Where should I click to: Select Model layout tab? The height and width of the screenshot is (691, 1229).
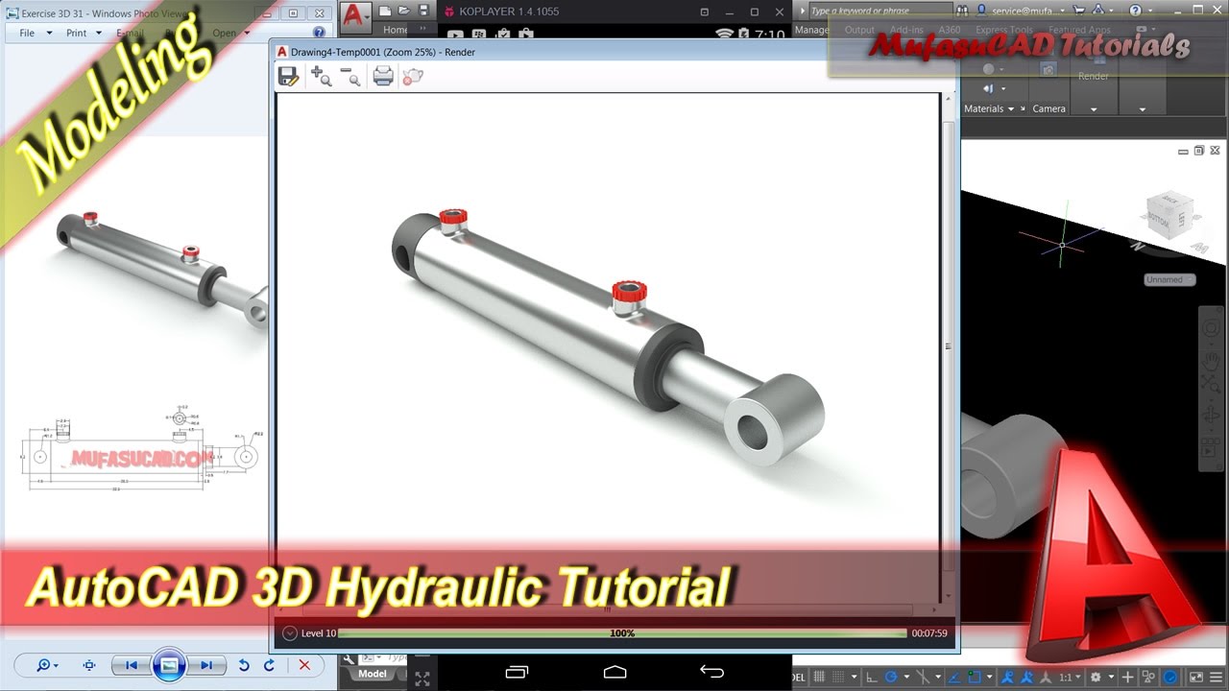coord(373,674)
